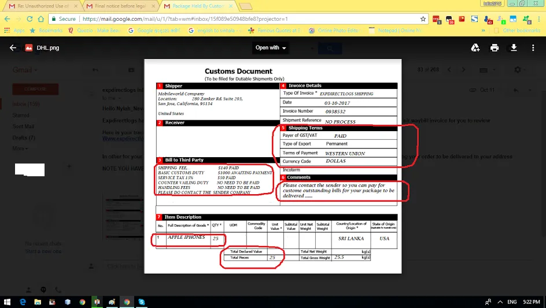Open Other bookmarks folder

[x=518, y=31]
